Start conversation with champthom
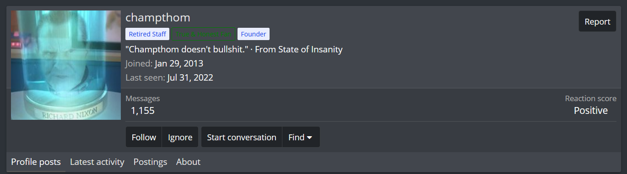The width and height of the screenshot is (627, 174). (242, 137)
